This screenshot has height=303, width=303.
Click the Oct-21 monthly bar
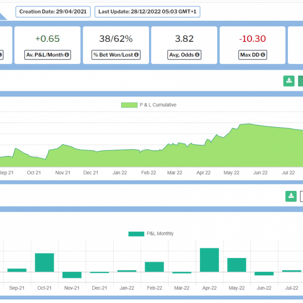(x=44, y=263)
